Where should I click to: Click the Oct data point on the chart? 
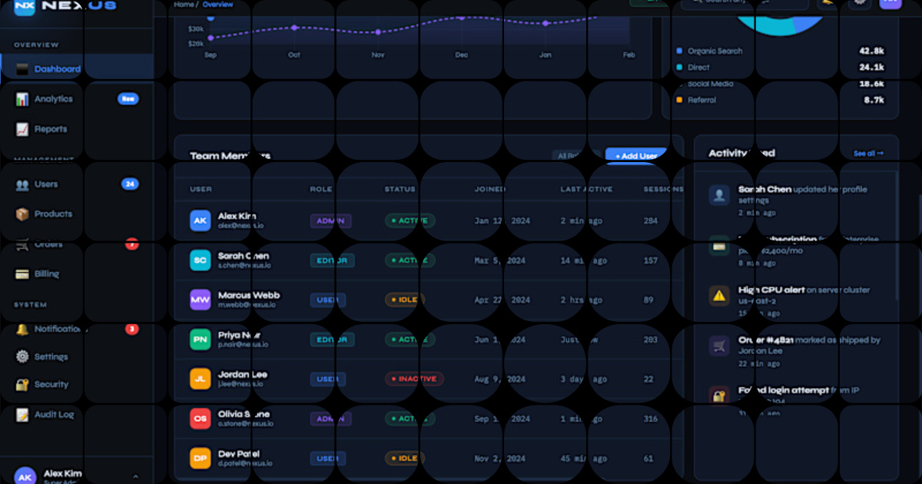[x=294, y=28]
